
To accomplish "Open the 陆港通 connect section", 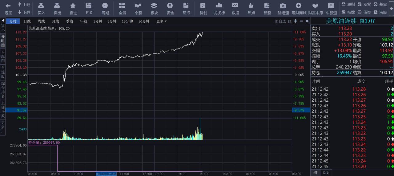I will 283,9.
